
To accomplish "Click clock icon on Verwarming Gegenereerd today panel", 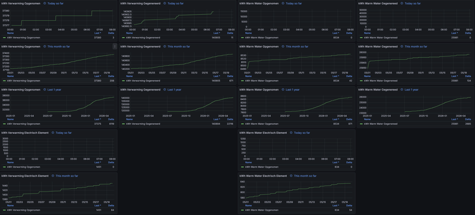I will coord(165,4).
